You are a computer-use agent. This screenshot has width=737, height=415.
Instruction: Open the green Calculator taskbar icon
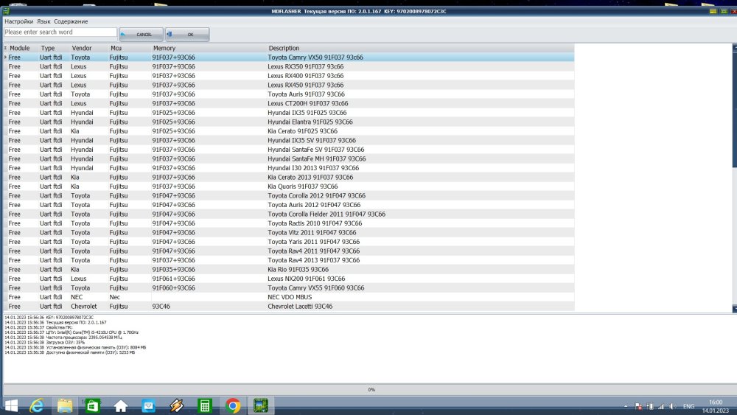[205, 405]
